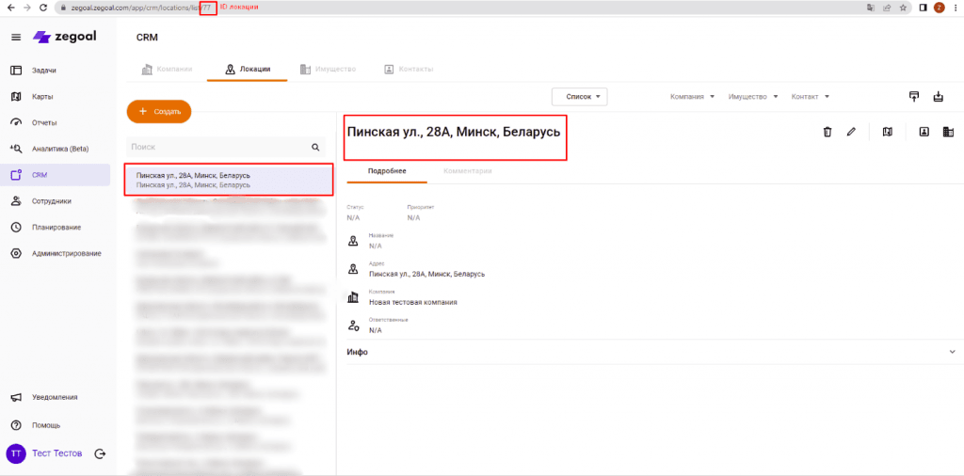Click the company building icon in location header

(947, 133)
